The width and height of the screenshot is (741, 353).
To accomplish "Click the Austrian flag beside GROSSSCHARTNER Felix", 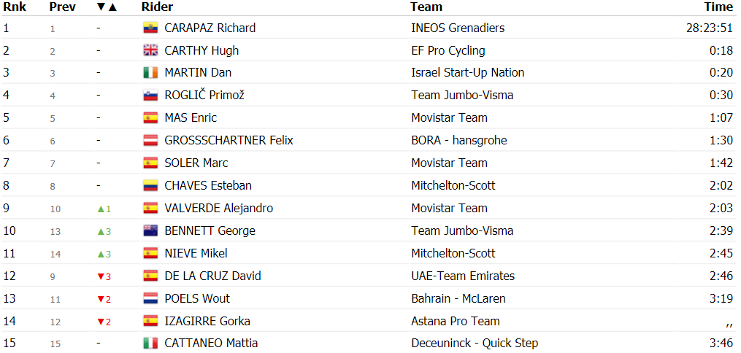I will 150,140.
